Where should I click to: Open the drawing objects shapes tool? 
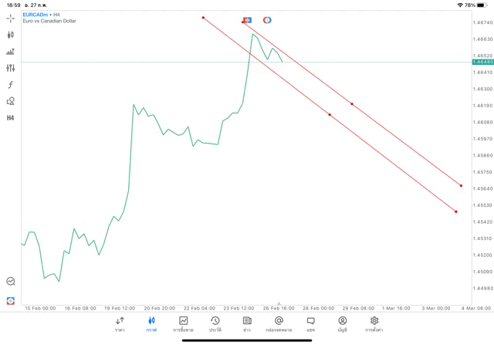11,100
